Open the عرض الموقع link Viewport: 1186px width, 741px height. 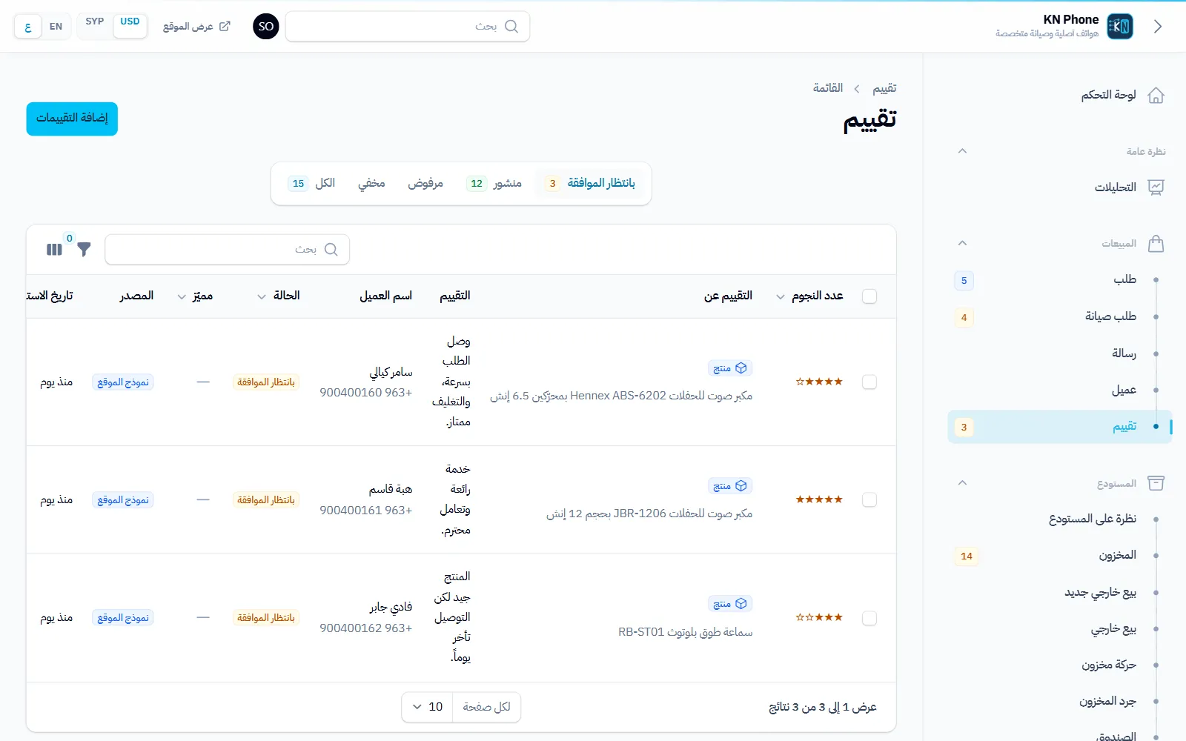point(196,27)
